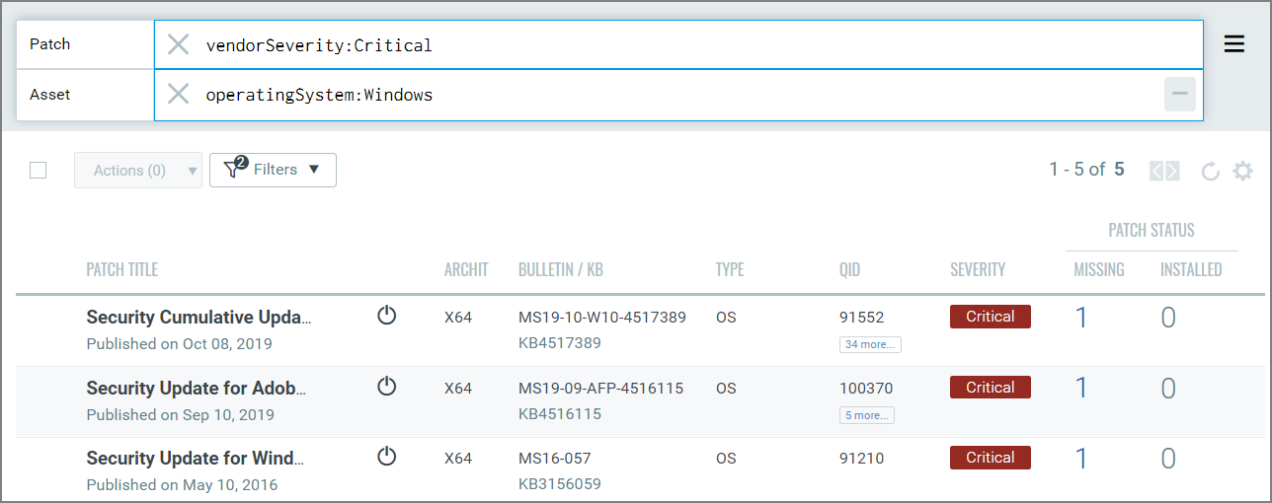
Task: Open the hamburger menu beside the search
Action: (x=1234, y=44)
